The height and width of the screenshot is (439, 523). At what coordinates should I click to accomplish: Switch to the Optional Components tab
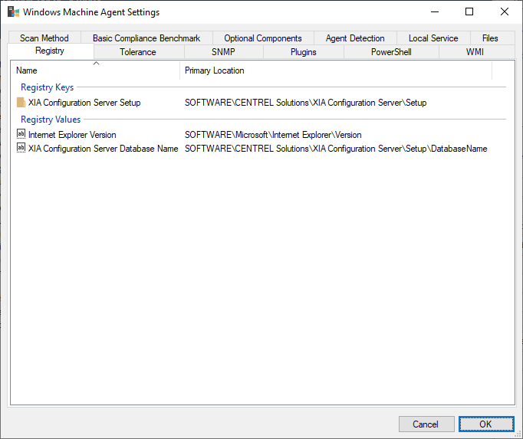(x=263, y=38)
